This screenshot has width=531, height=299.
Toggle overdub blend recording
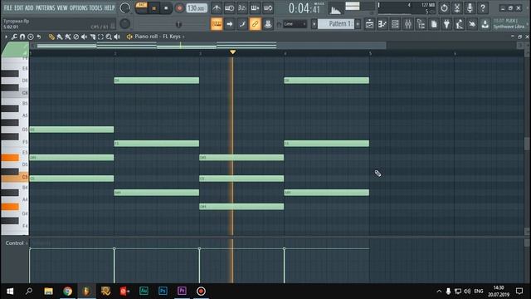pos(255,7)
